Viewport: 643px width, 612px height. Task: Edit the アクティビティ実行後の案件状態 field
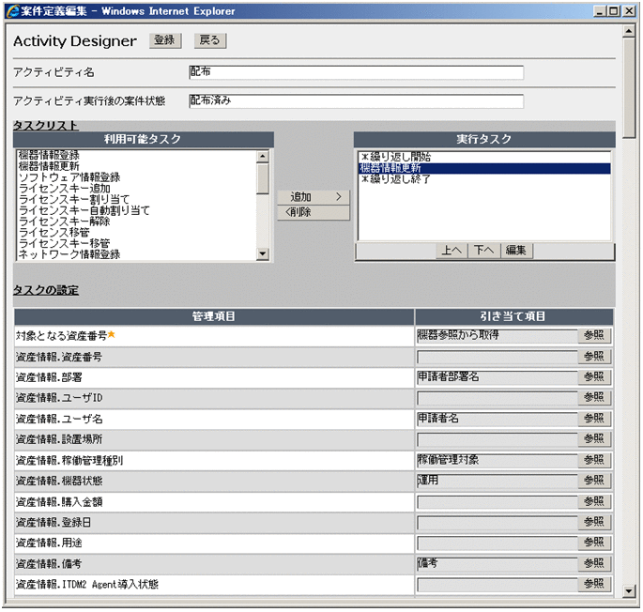point(356,101)
